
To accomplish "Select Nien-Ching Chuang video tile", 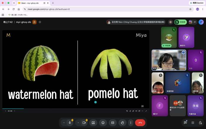I will pyautogui.click(x=169, y=60).
